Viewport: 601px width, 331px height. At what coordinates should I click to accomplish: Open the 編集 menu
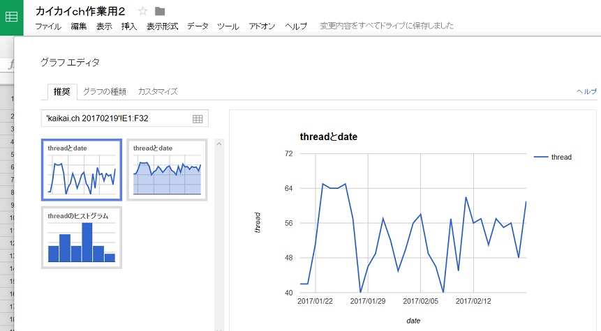[x=79, y=26]
